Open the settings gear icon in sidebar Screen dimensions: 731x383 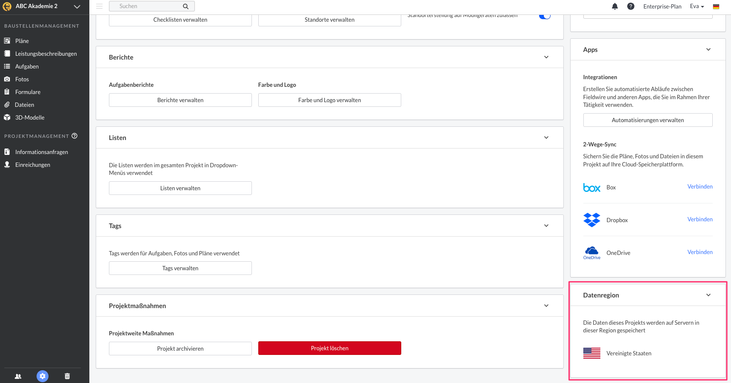pos(43,376)
